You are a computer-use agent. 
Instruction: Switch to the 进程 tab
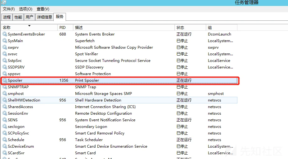point(7,17)
